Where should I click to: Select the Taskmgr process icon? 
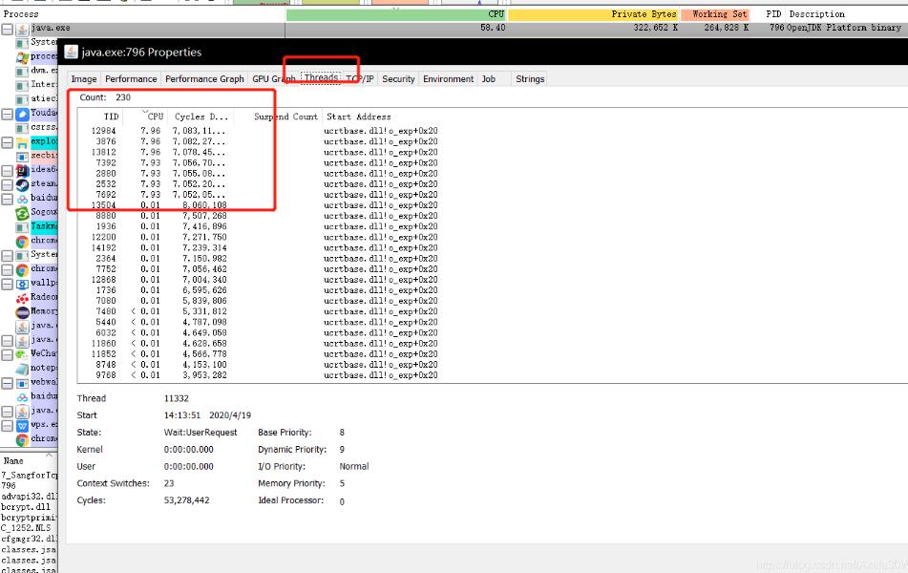click(23, 226)
